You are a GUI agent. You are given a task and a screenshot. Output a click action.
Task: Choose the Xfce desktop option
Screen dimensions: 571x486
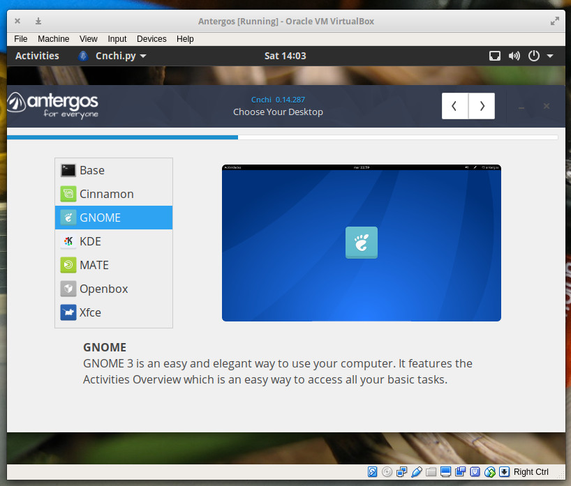coord(113,312)
